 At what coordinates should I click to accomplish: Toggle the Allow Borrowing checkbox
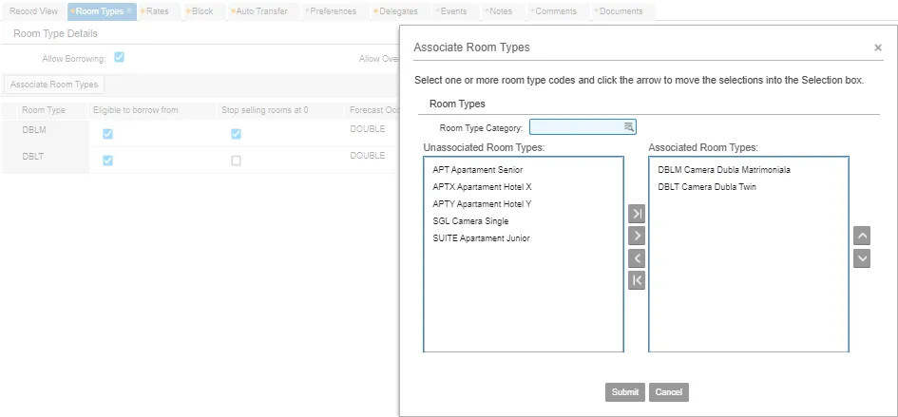pyautogui.click(x=119, y=57)
